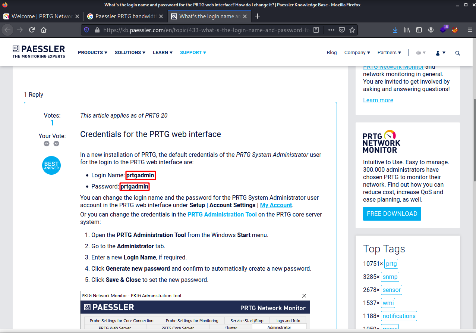Toggle reader view for the article
Image resolution: width=476 pixels, height=333 pixels.
[316, 30]
